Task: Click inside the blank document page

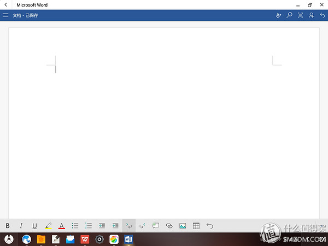Action: [164, 137]
